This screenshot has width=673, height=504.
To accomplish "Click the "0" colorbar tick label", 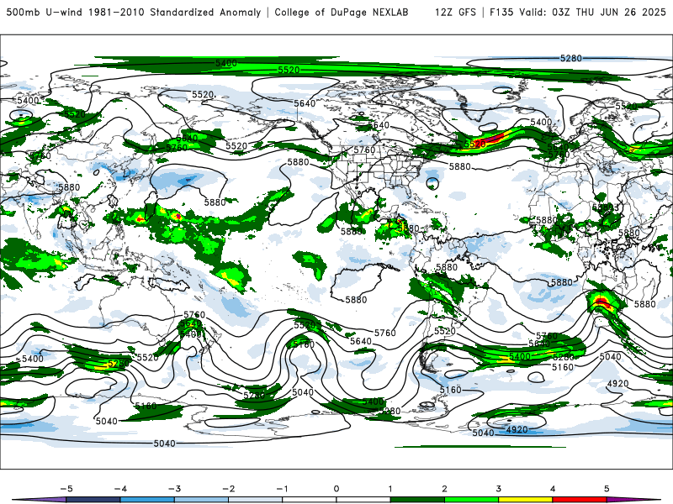I will coord(336,489).
